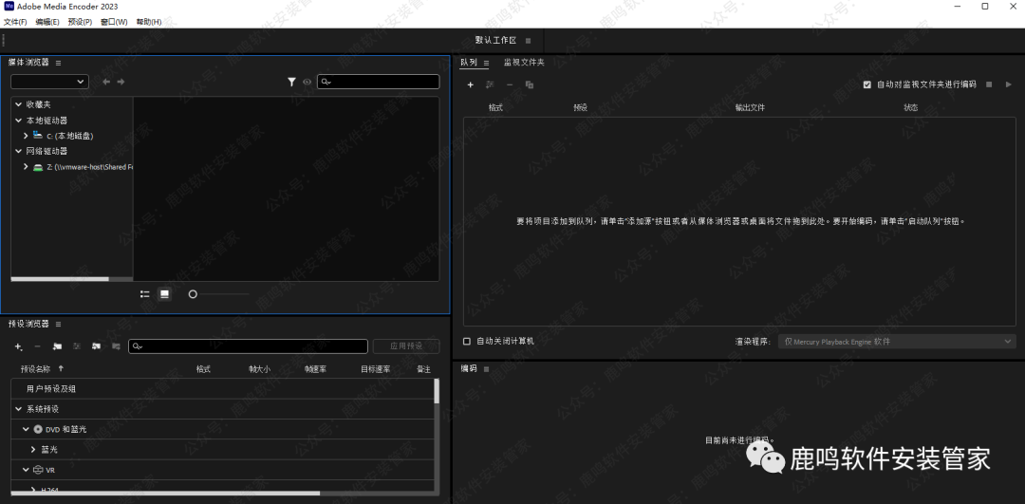The width and height of the screenshot is (1025, 504).
Task: Open the 编辑(E) menu
Action: [x=47, y=22]
